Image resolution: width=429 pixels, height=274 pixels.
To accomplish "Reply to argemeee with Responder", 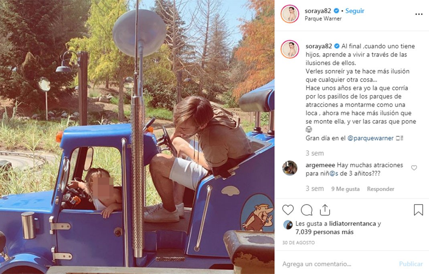I will coord(380,189).
